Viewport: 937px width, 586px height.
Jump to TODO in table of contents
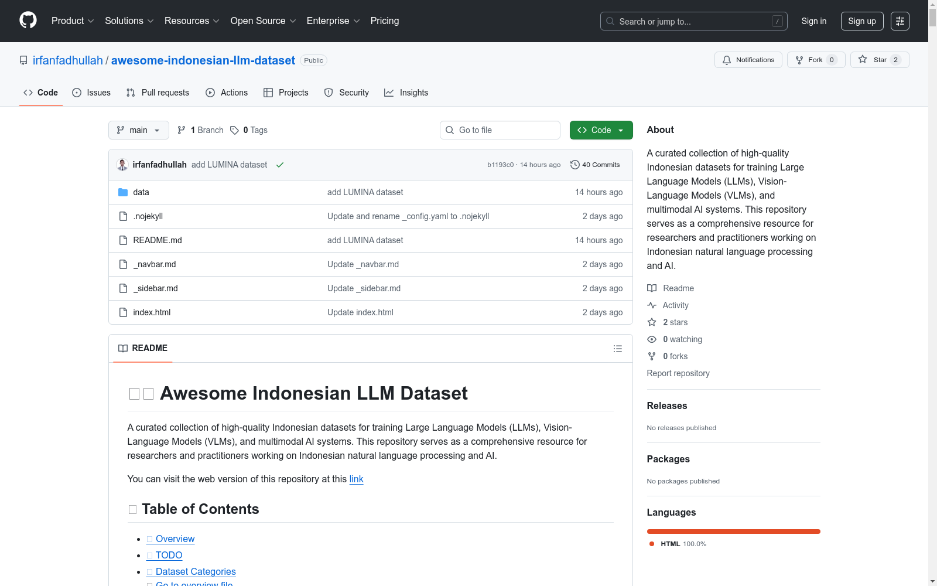pos(165,556)
